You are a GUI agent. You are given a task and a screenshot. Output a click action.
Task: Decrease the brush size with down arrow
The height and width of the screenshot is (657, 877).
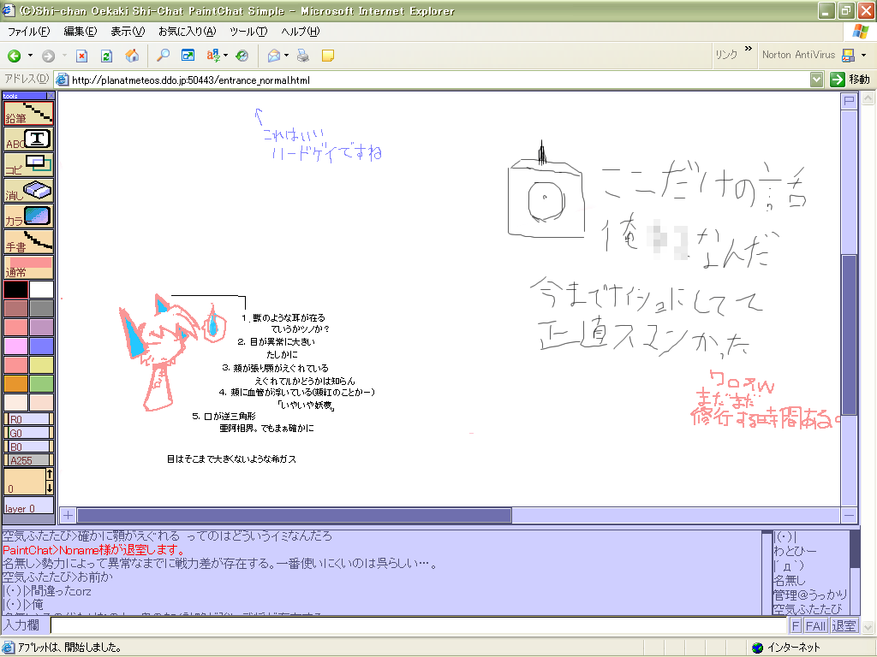click(x=49, y=488)
